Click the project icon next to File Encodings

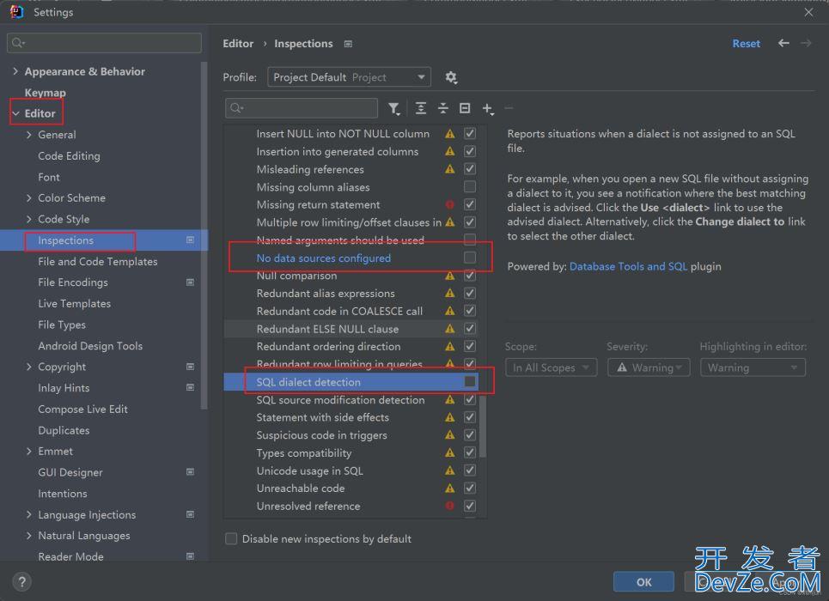(x=191, y=282)
